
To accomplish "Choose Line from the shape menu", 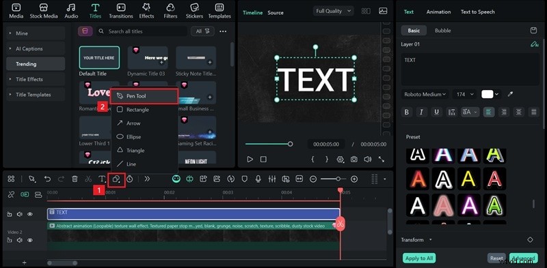I will 144,164.
